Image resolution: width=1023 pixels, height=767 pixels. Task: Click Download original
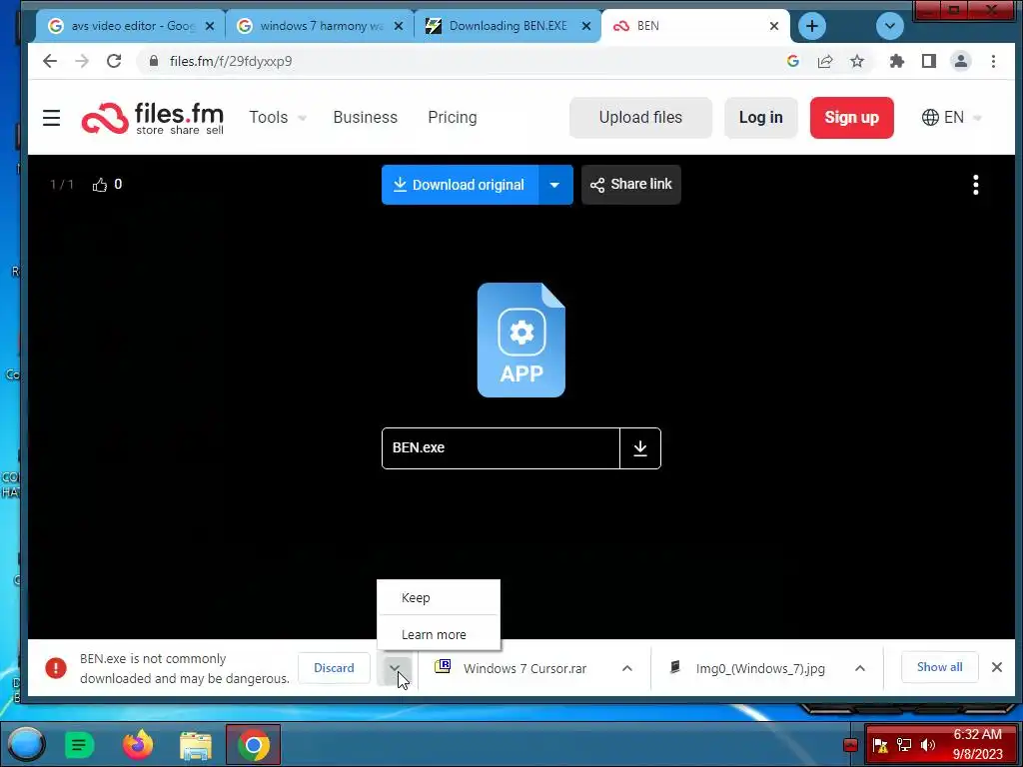point(460,185)
